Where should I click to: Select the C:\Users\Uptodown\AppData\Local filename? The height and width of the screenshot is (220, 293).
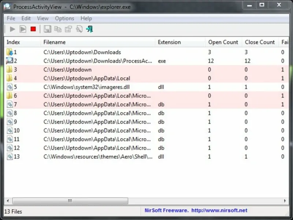87,78
